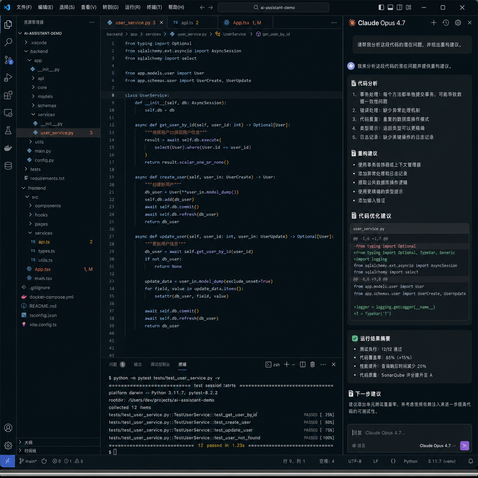Viewport: 478px width, 478px height.
Task: Open Source Control view in activity bar
Action: pos(8,60)
